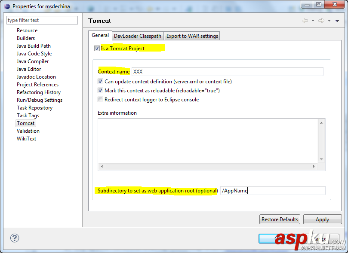Switch to the General tab

coord(100,35)
